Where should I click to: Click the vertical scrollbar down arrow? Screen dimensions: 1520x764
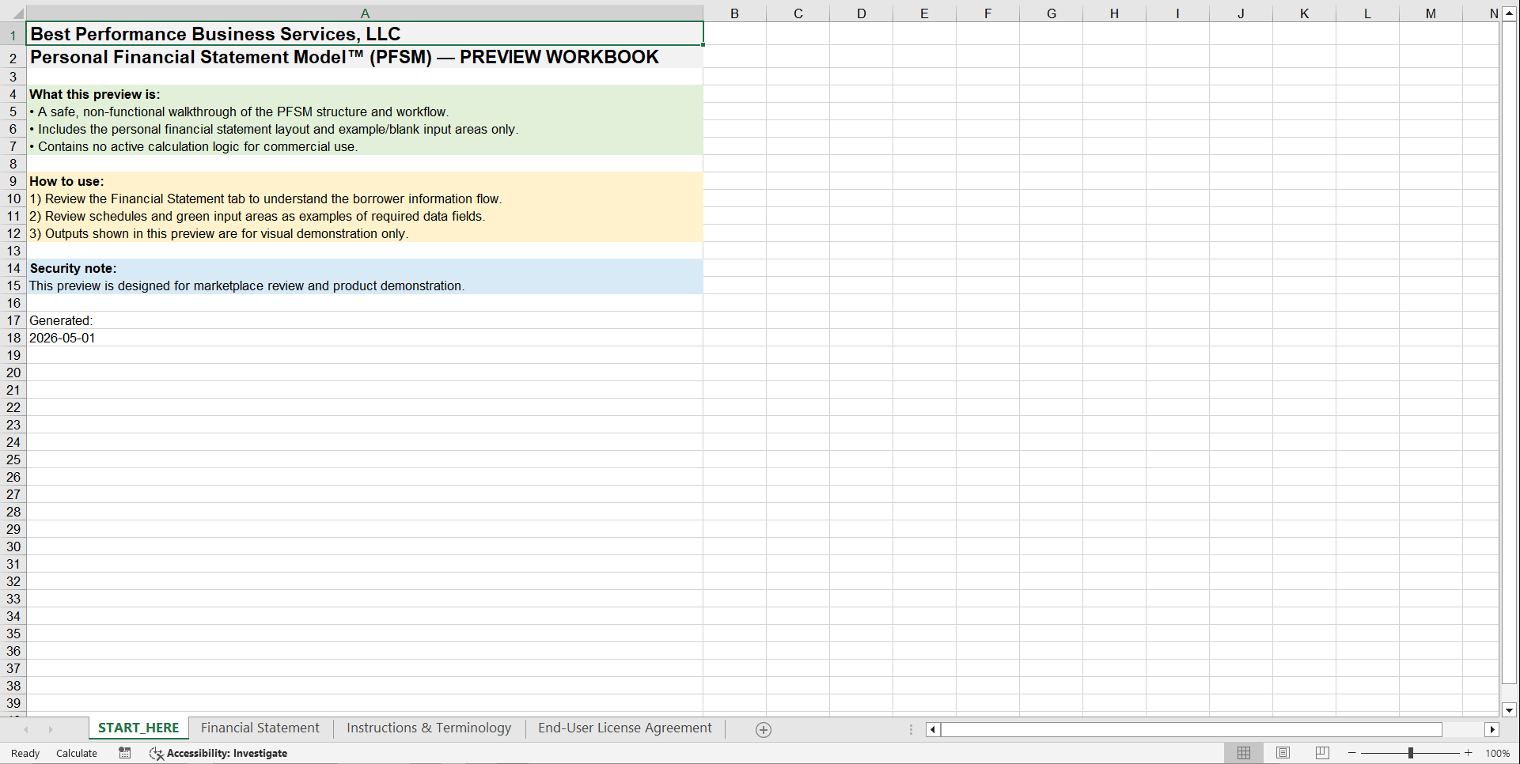tap(1510, 710)
